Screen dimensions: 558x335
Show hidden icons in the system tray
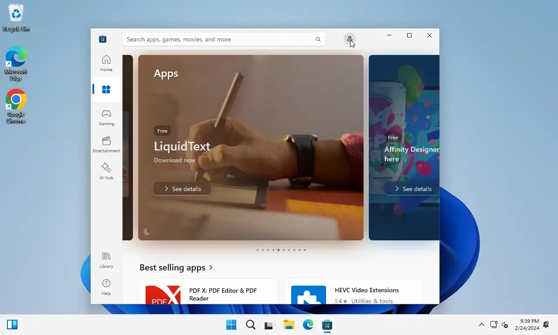(482, 325)
